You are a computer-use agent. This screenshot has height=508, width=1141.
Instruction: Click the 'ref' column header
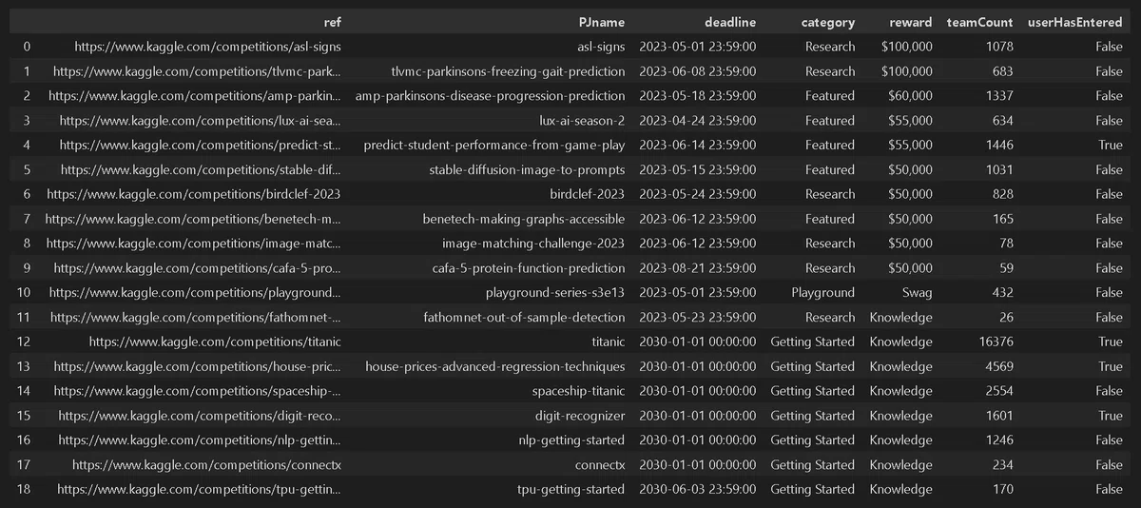pyautogui.click(x=332, y=22)
